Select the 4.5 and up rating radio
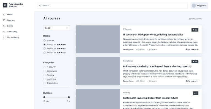The height and width of the screenshot is (109, 211). [x=44, y=44]
